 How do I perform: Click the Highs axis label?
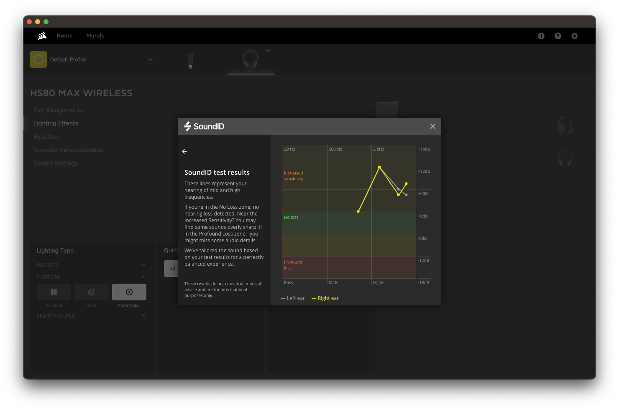[379, 283]
